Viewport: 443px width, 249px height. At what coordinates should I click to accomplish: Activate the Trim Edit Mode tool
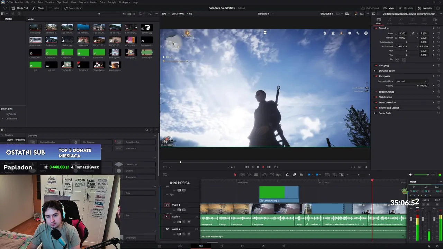click(x=242, y=175)
